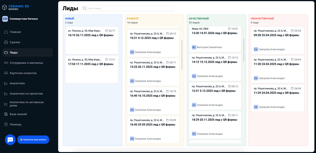Click the icon beside Сотрудники и магазины
This screenshot has height=153, width=316.
(6, 63)
